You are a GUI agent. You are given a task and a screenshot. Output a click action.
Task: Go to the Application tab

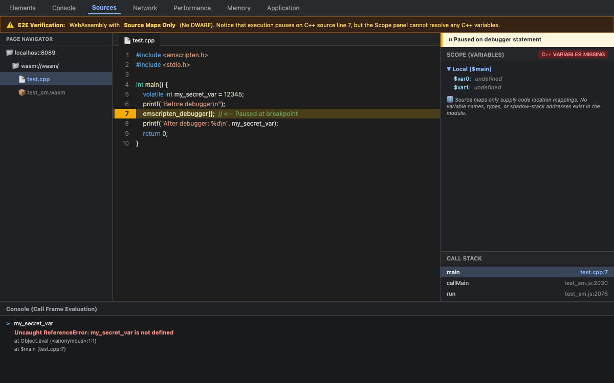pyautogui.click(x=283, y=8)
